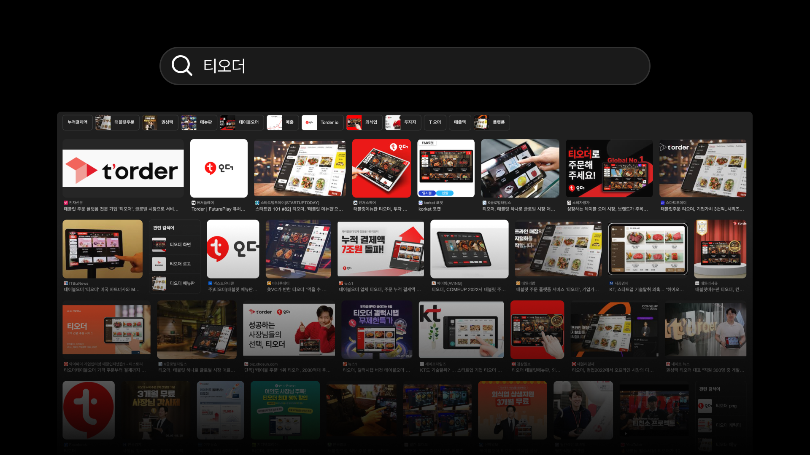Open the white square 티오더 logo thumbnail

coord(219,169)
